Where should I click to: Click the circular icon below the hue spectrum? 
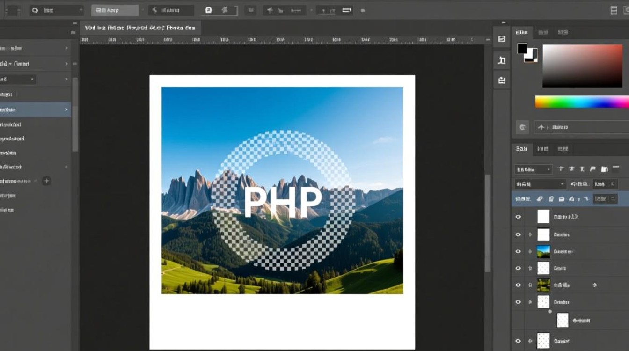522,127
